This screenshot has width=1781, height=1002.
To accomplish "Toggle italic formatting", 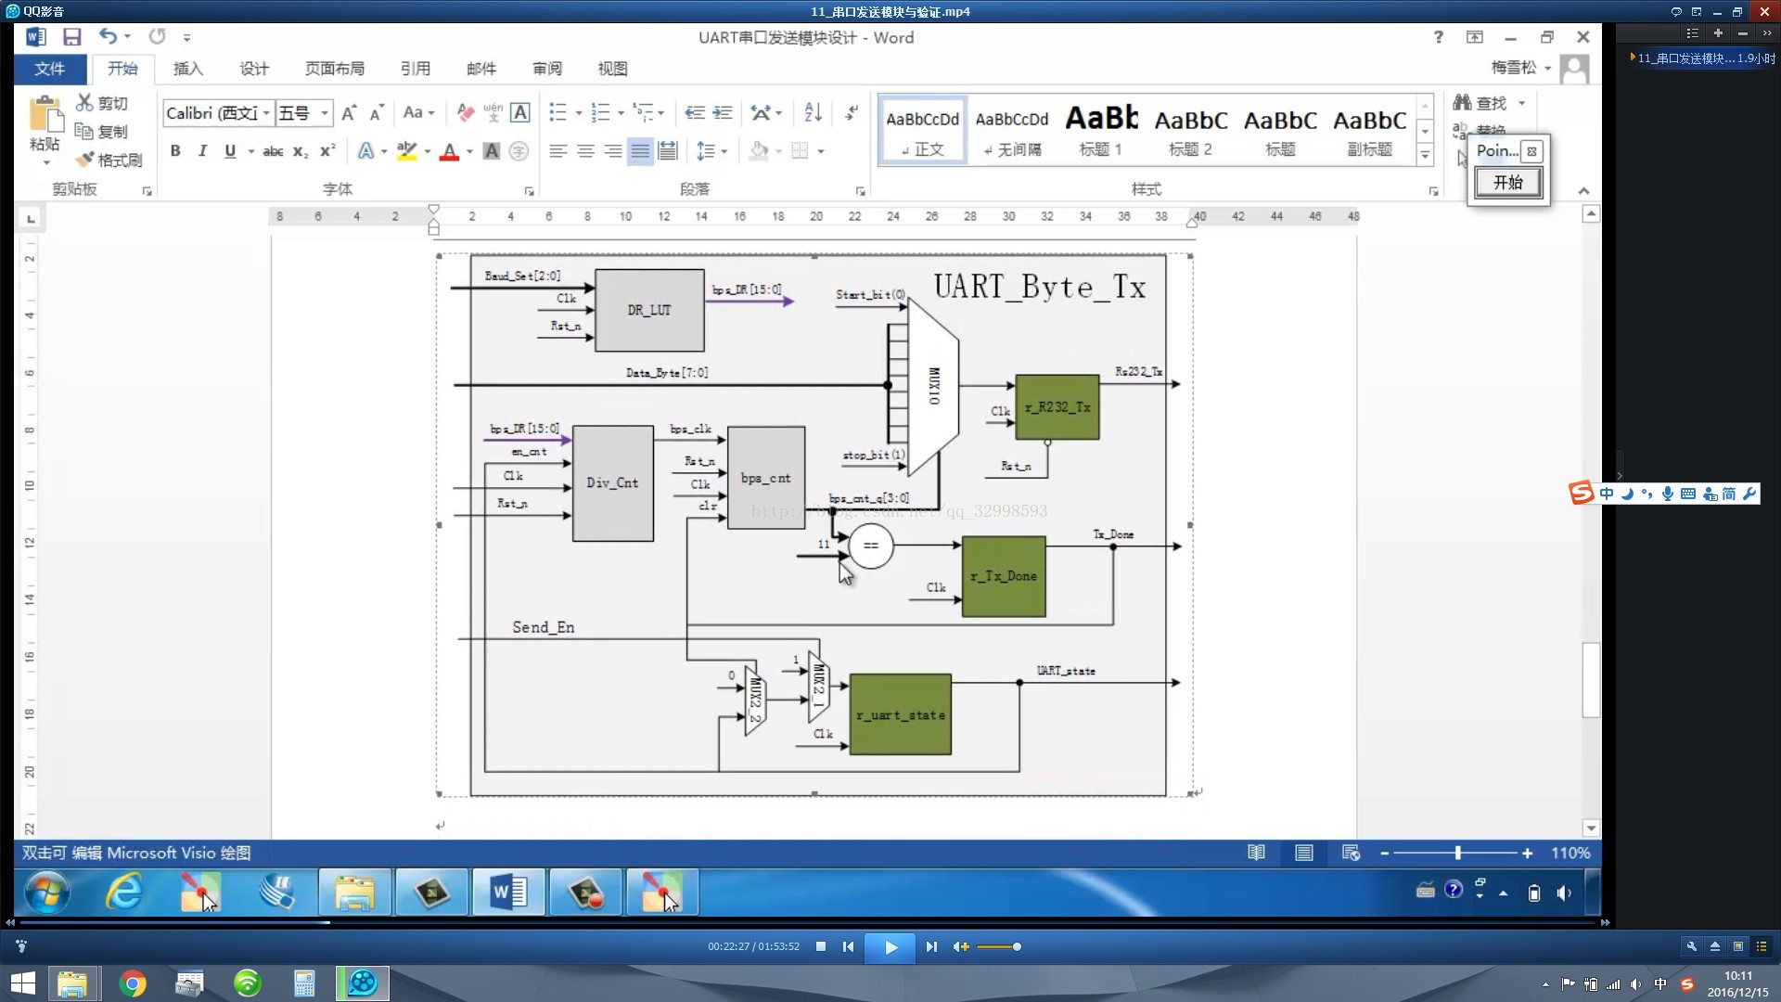I will 202,151.
